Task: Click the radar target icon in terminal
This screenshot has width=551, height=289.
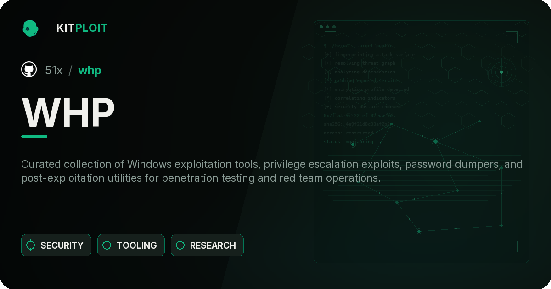Action: (501, 72)
